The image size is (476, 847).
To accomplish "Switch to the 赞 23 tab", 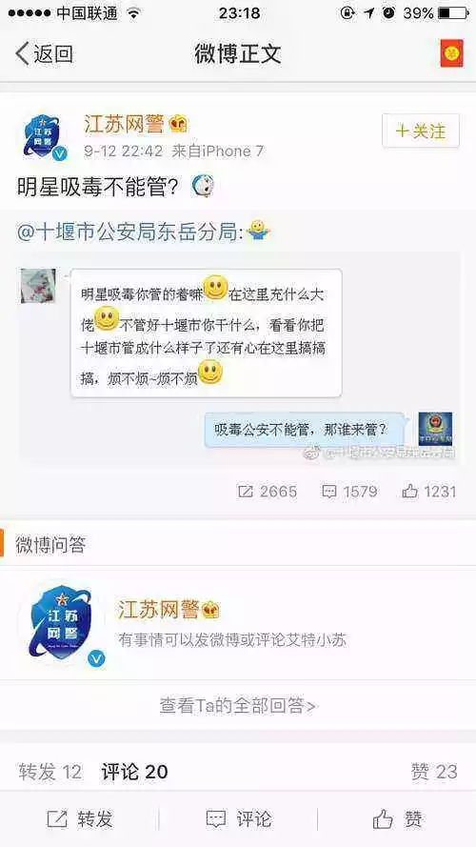I will [x=434, y=772].
